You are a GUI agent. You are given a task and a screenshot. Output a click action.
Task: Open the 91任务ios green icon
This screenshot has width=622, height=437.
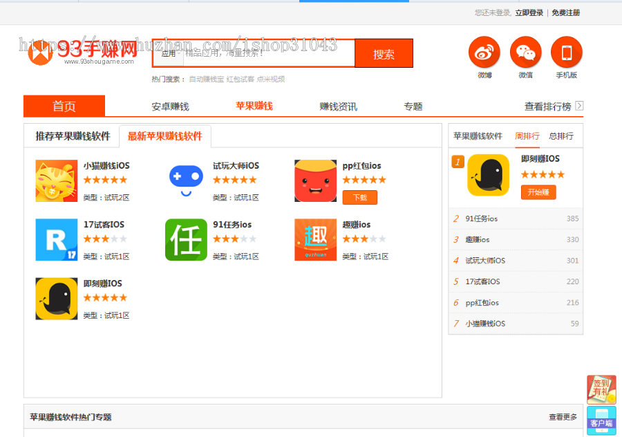186,239
